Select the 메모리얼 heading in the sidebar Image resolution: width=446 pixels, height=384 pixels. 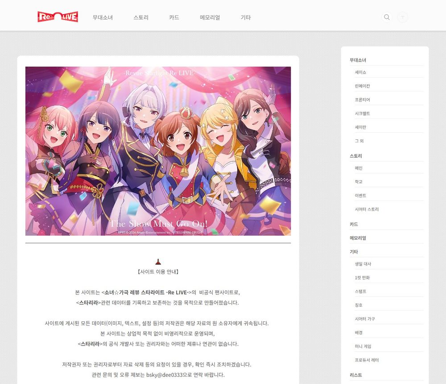click(358, 238)
